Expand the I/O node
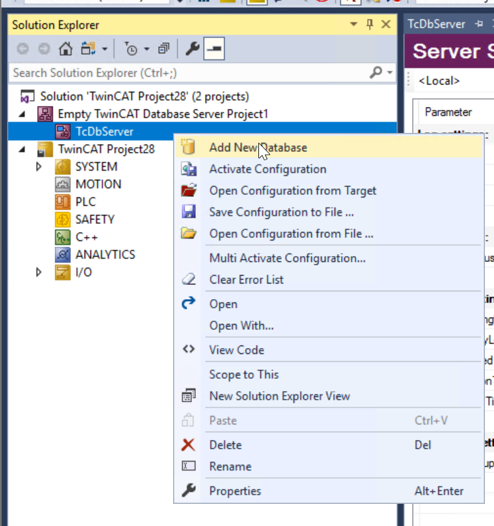494x526 pixels. coord(39,272)
